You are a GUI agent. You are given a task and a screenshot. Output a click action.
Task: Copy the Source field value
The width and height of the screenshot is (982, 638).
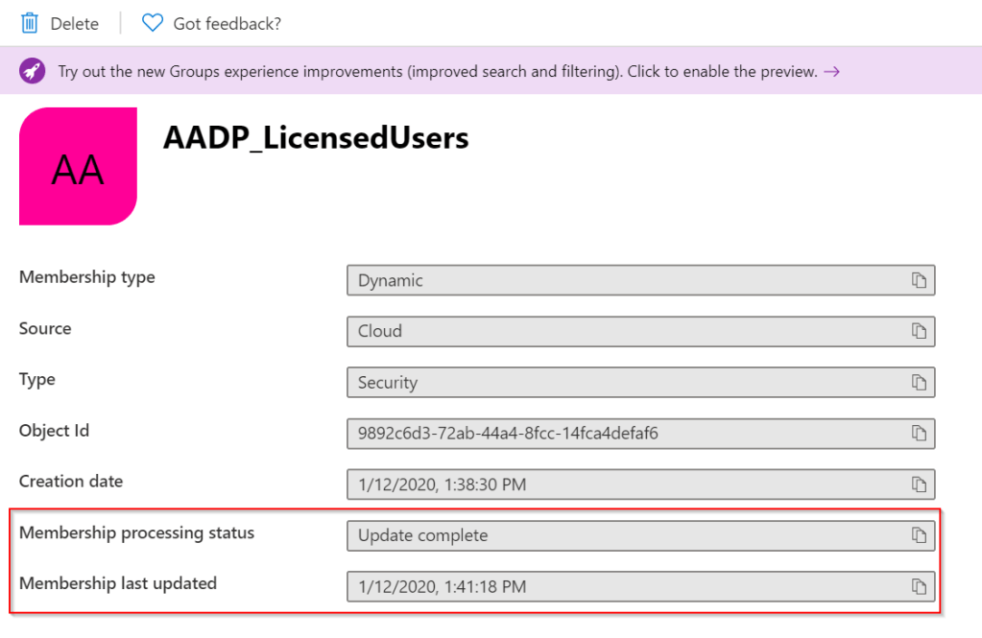pos(919,331)
